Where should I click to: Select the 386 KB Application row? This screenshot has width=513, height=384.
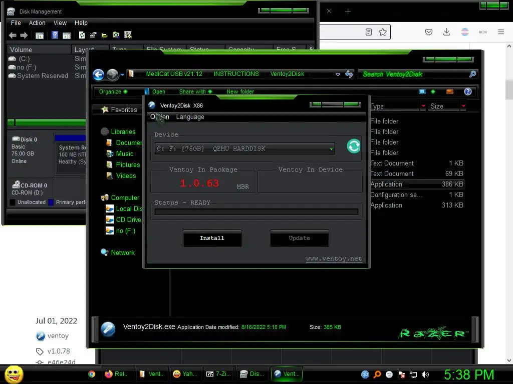pos(417,184)
